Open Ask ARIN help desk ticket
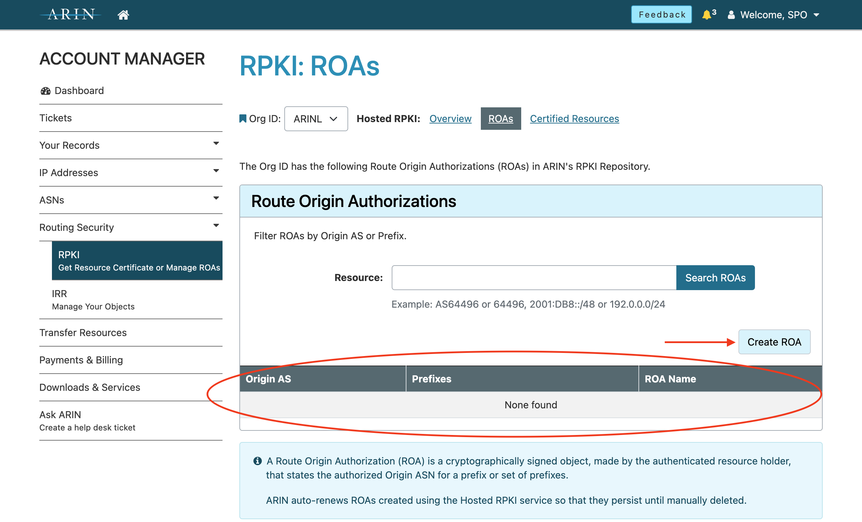862x522 pixels. click(131, 421)
